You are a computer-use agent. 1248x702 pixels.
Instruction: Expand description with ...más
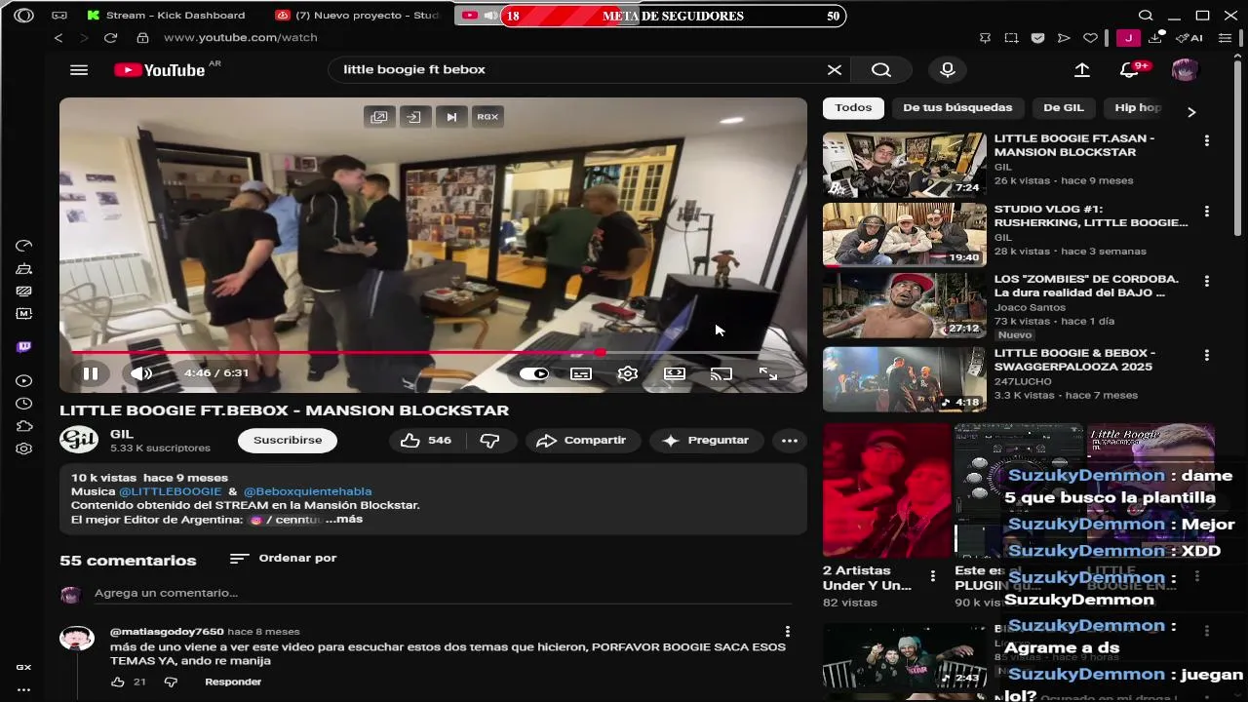pos(344,520)
